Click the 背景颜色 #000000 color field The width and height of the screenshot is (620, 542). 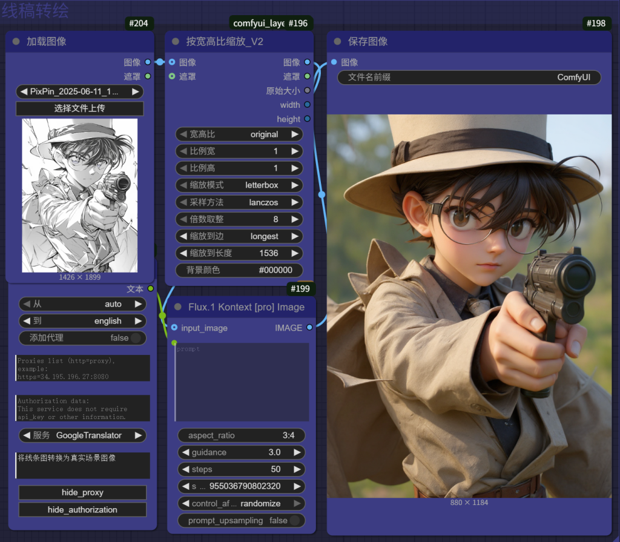click(x=239, y=270)
